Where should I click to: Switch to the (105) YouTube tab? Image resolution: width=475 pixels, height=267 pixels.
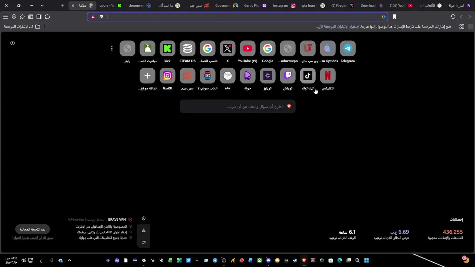click(x=401, y=6)
